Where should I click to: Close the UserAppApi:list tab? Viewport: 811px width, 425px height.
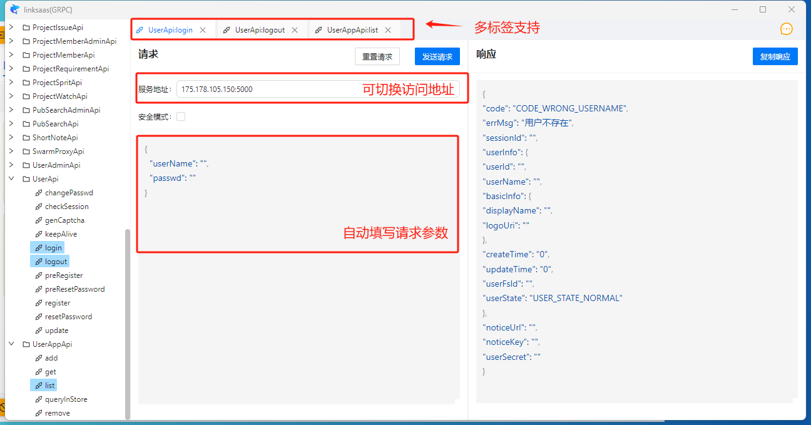[388, 30]
